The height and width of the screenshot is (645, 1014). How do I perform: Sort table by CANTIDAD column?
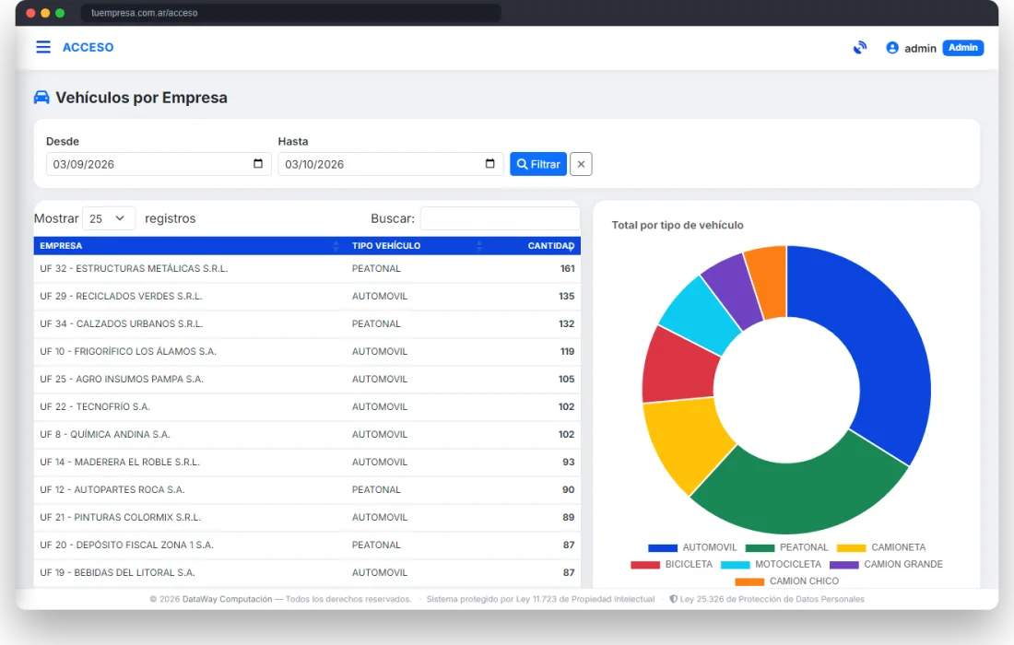coord(534,246)
